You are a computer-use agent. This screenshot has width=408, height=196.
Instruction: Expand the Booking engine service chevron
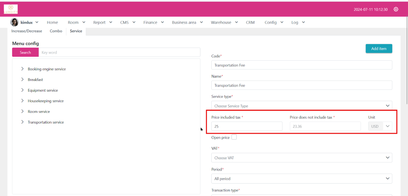22,69
